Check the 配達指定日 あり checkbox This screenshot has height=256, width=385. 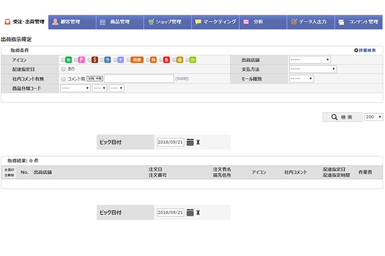point(63,68)
